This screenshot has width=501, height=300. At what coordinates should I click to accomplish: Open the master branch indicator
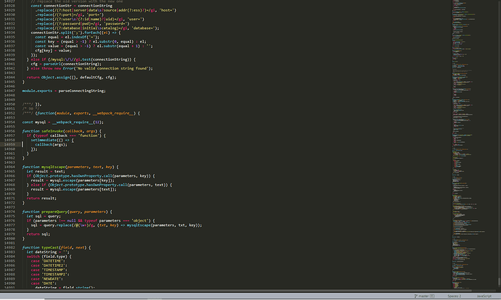423,296
